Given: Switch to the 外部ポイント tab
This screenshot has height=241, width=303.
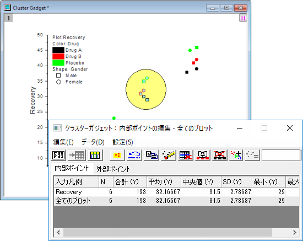Looking at the screenshot, I should pos(113,169).
